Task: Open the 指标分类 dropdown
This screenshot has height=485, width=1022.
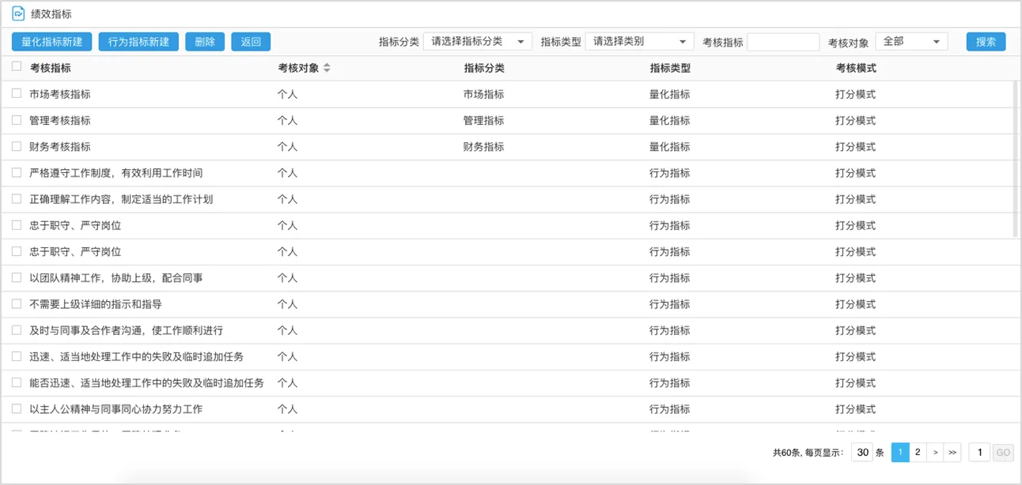Action: (478, 42)
